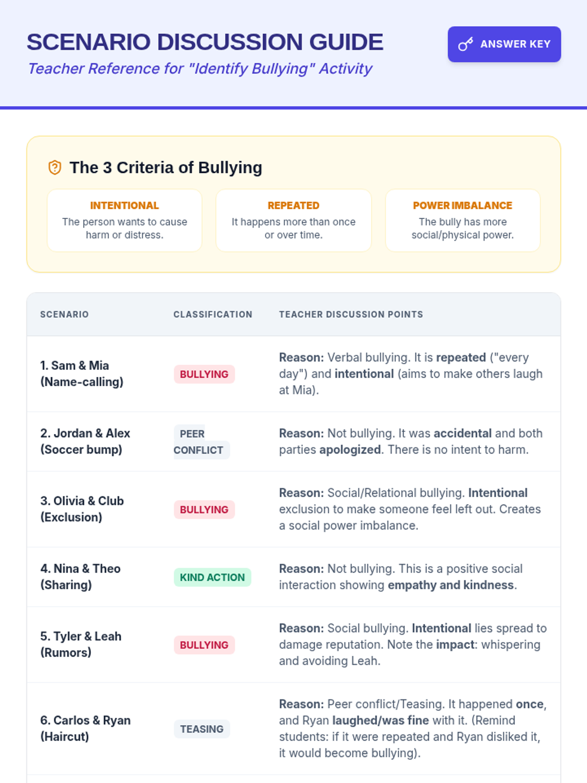Select scenario 2 Jordan & Alex

coord(85,441)
